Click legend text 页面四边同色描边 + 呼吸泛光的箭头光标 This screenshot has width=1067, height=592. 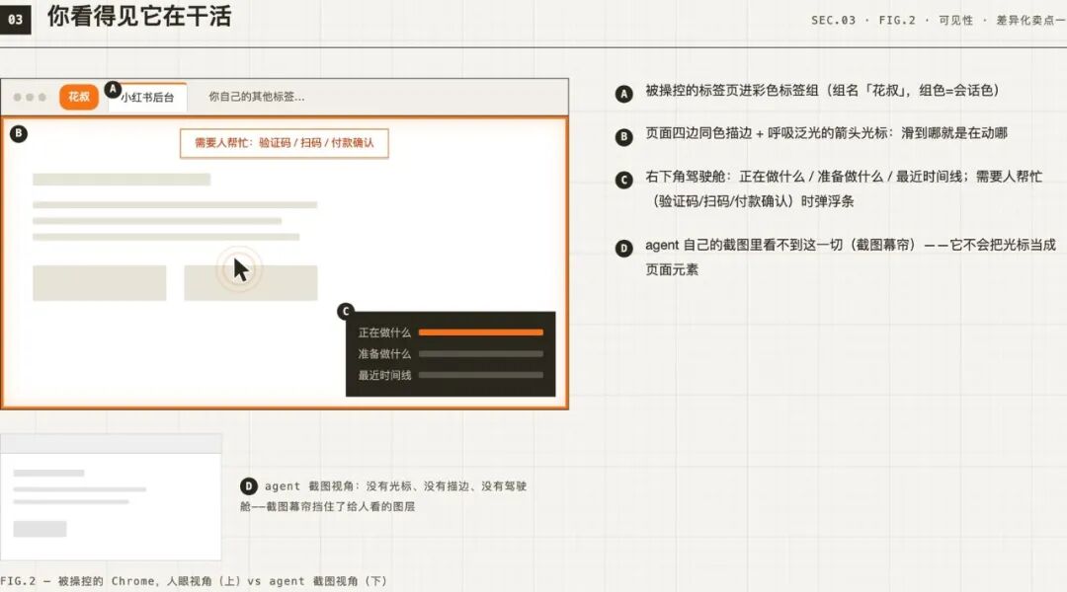[x=826, y=133]
